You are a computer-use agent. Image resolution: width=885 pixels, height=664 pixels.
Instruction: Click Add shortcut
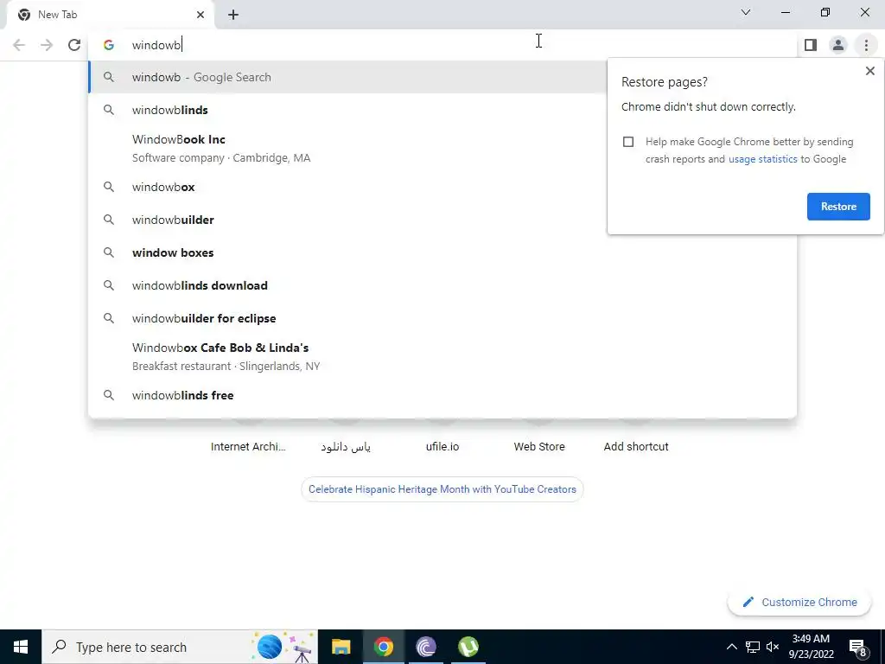tap(635, 446)
